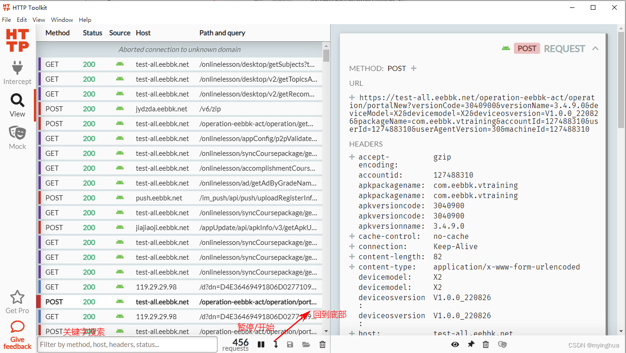This screenshot has height=353, width=626.
Task: Select the accomplishmentCours... request row
Action: coord(180,168)
